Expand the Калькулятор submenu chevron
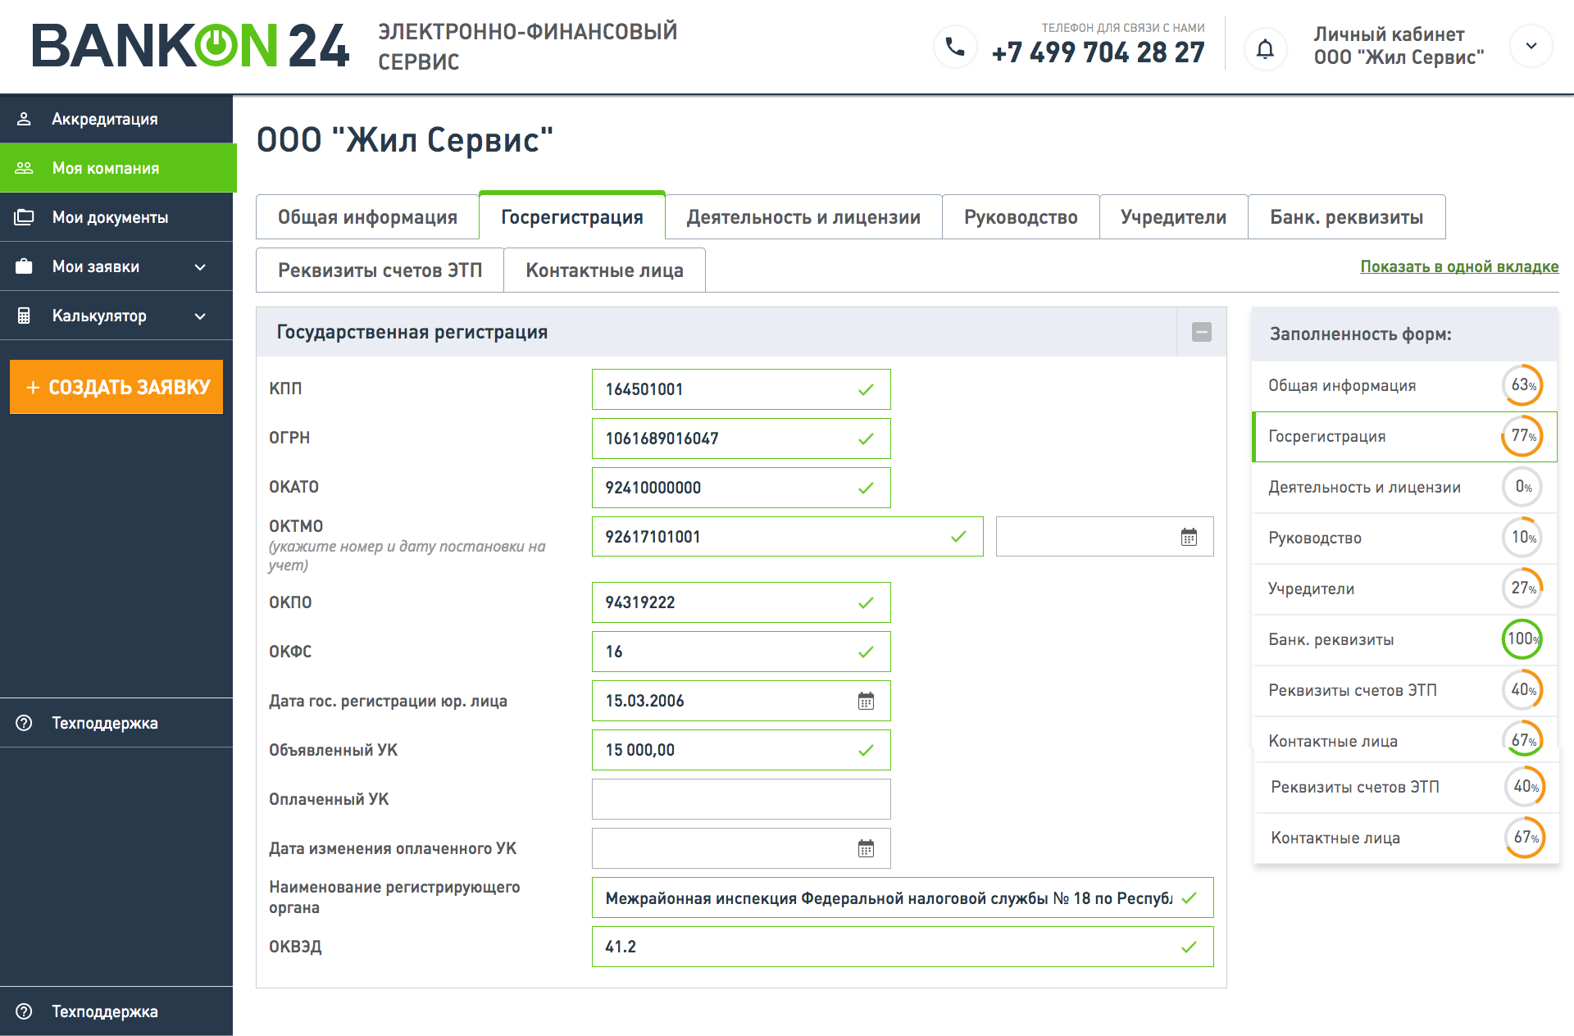Screen dimensions: 1574x1036 pos(200,316)
